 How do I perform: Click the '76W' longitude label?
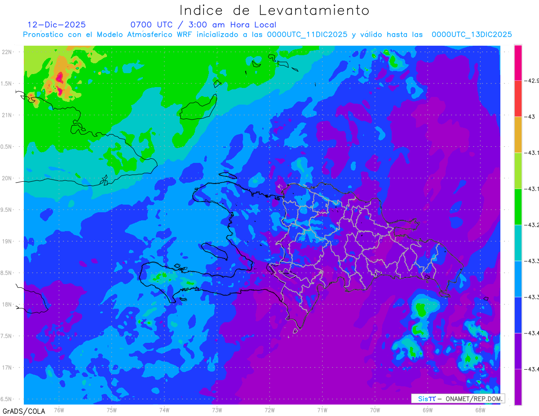(59, 410)
